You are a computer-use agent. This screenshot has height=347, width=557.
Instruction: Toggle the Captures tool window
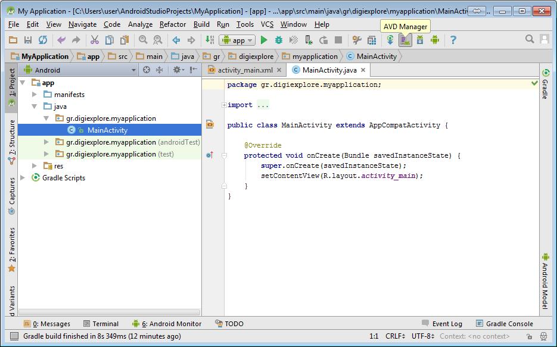coord(12,196)
